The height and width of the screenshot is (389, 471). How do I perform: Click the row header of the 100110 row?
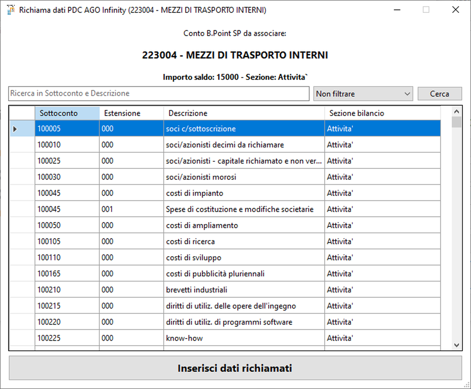click(22, 257)
